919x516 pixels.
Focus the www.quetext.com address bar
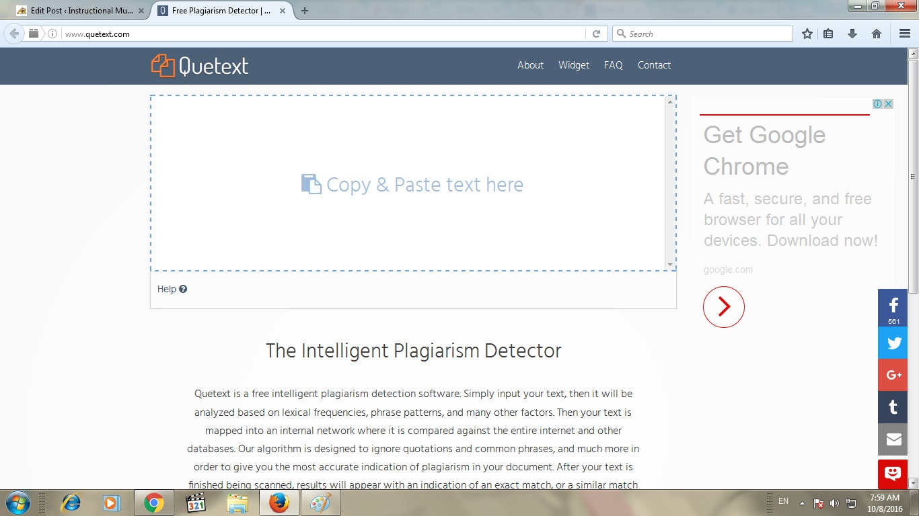pyautogui.click(x=323, y=34)
